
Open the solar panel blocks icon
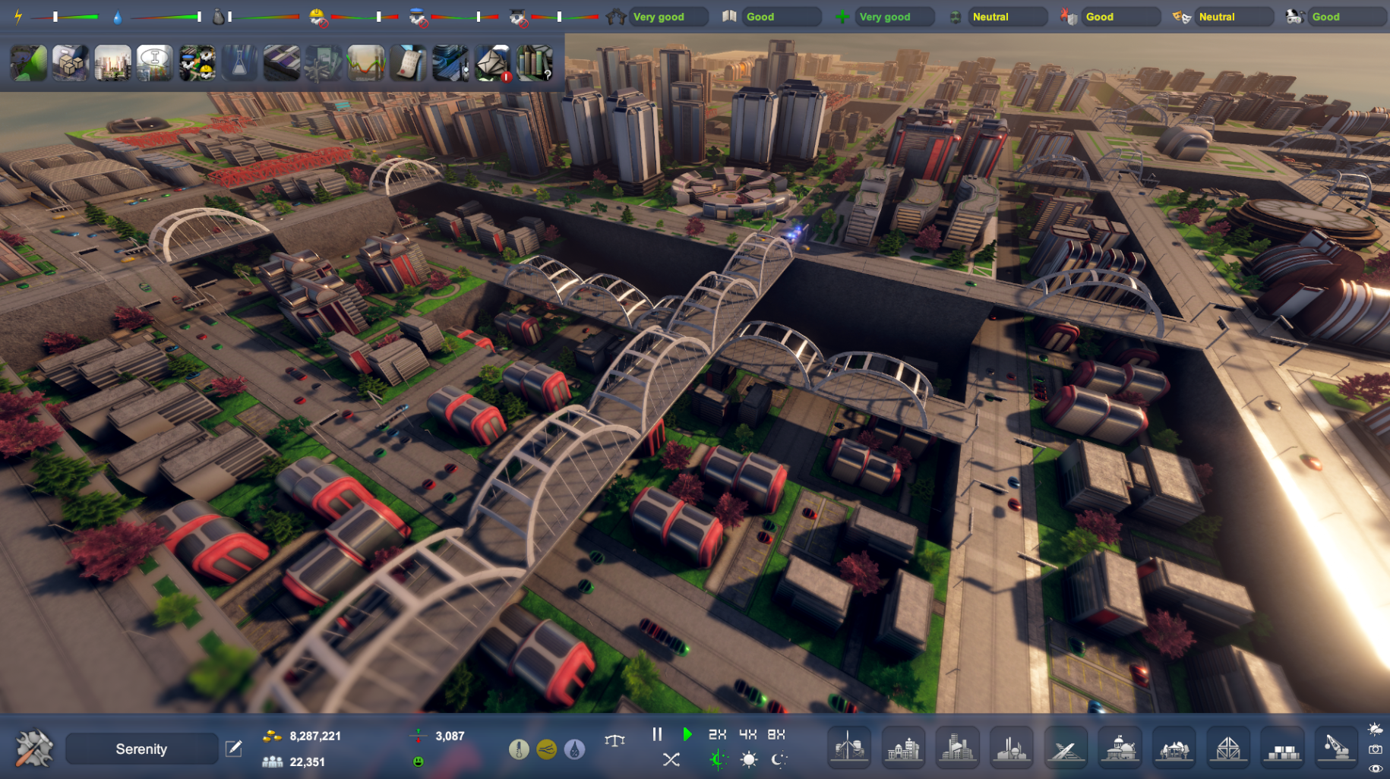[x=282, y=63]
